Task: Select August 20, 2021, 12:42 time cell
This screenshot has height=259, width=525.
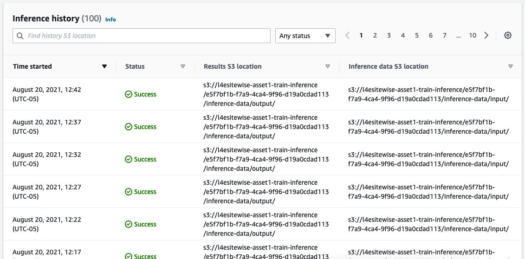Action: 47,94
